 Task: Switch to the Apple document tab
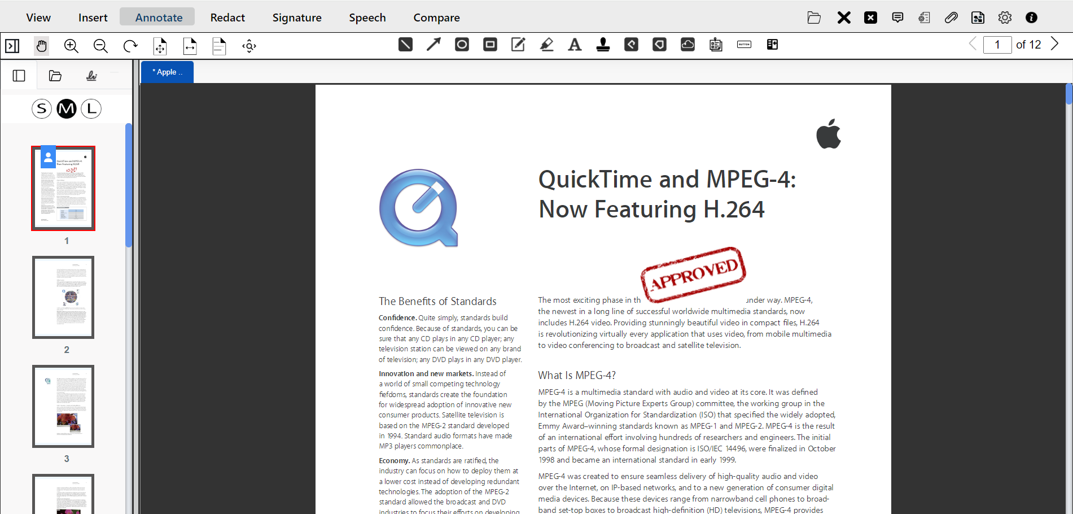[167, 72]
